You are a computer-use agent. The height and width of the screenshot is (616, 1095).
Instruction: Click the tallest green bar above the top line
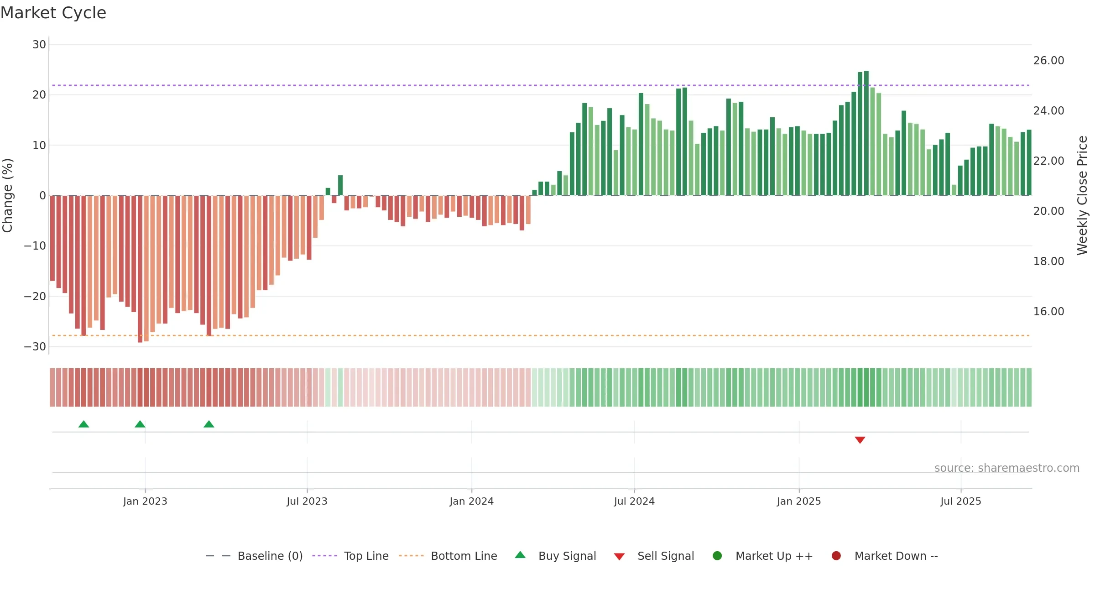point(866,133)
